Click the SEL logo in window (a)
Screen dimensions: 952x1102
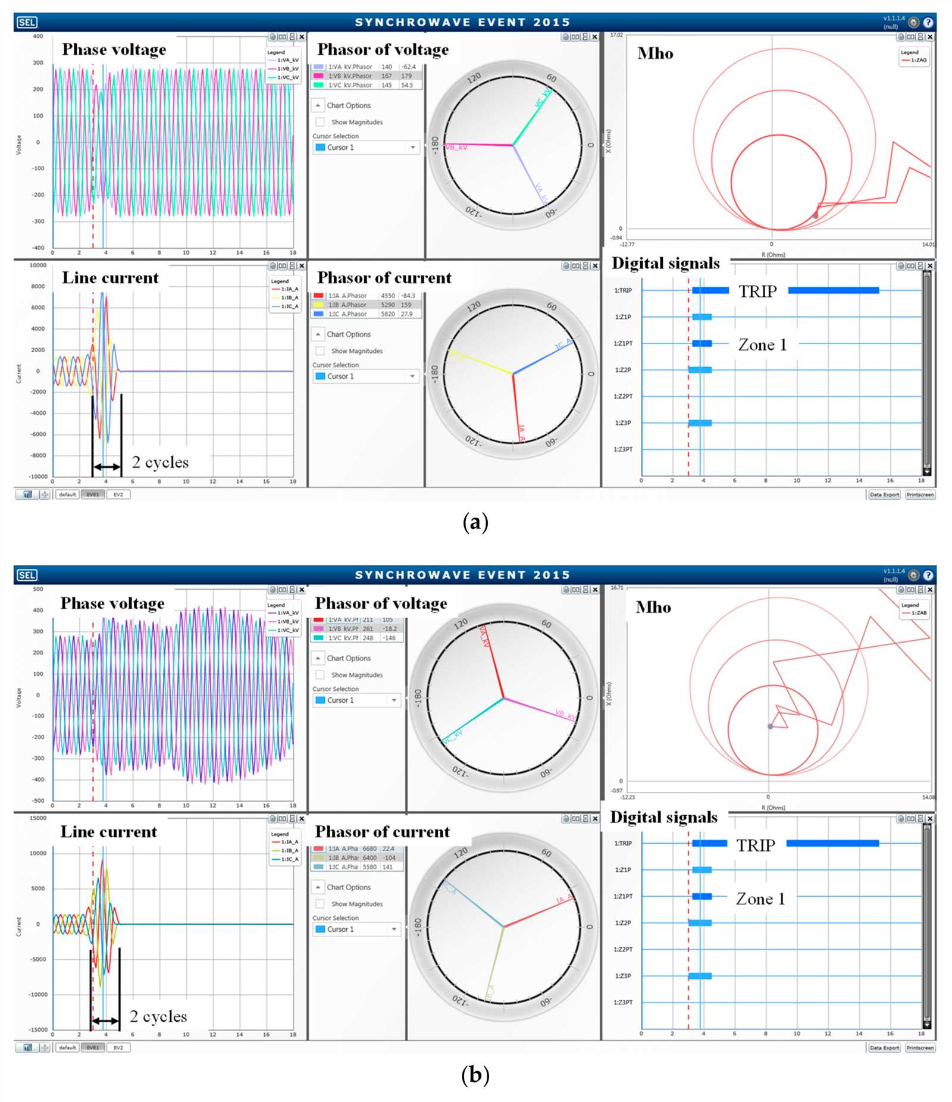(27, 23)
